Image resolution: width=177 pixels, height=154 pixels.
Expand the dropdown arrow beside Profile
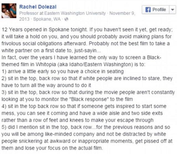pyautogui.click(x=173, y=10)
